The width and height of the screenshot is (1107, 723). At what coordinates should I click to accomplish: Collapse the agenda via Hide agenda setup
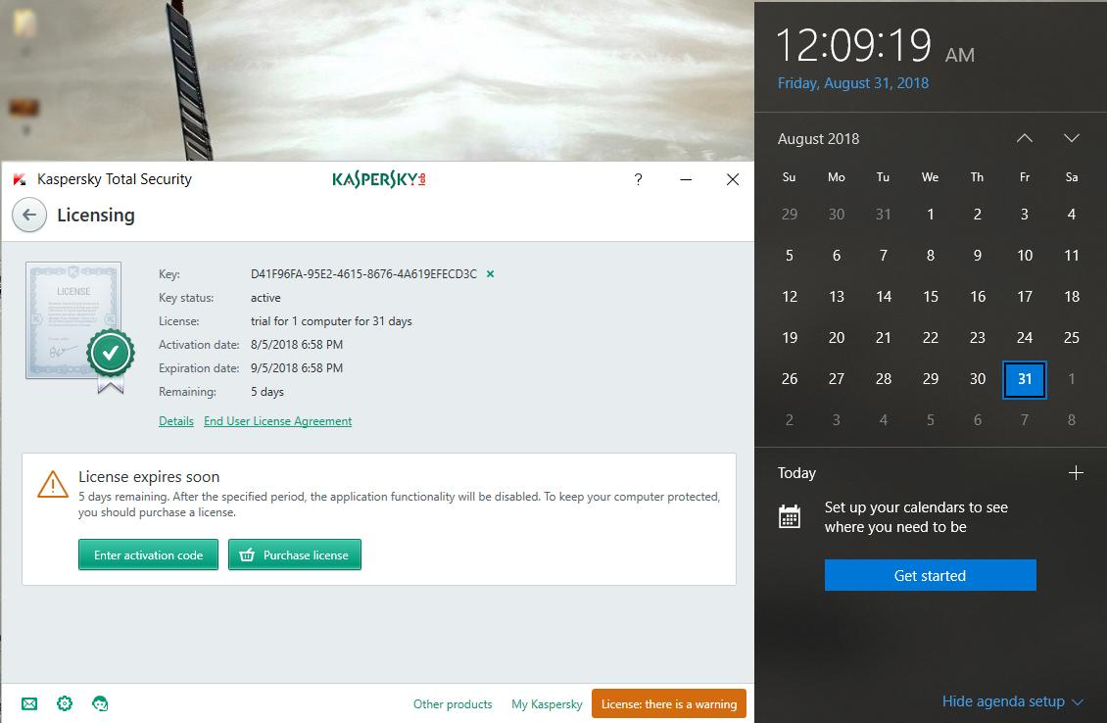pos(1012,701)
